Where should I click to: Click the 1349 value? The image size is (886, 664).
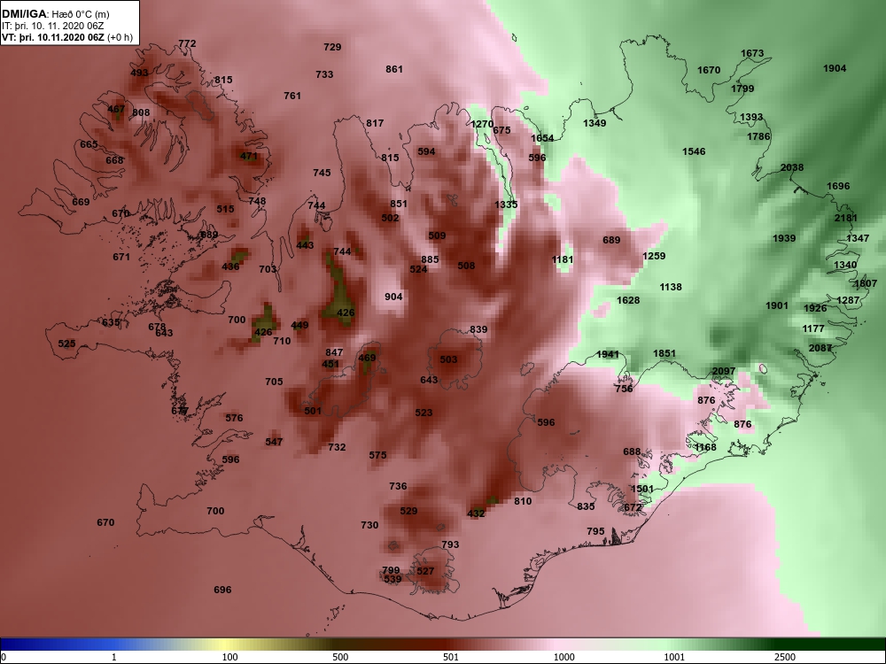coord(595,122)
